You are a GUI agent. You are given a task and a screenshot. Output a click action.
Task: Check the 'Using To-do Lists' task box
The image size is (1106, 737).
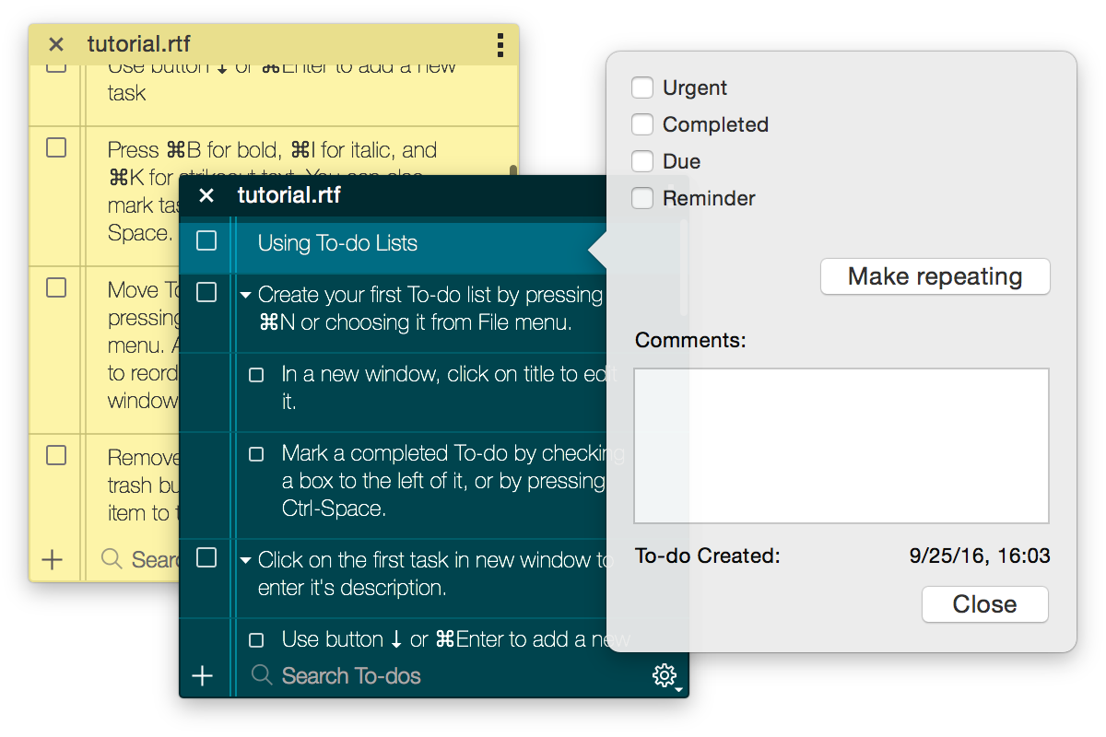point(206,241)
